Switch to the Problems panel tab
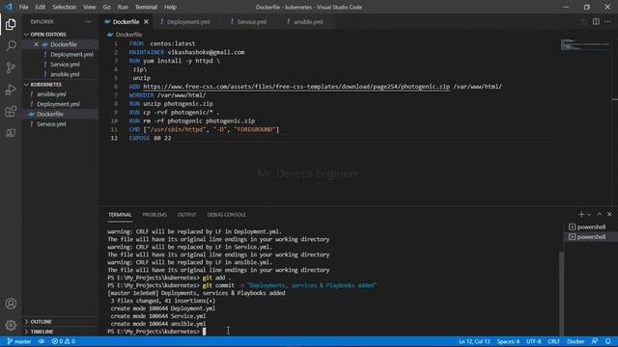Image resolution: width=618 pixels, height=347 pixels. point(154,215)
